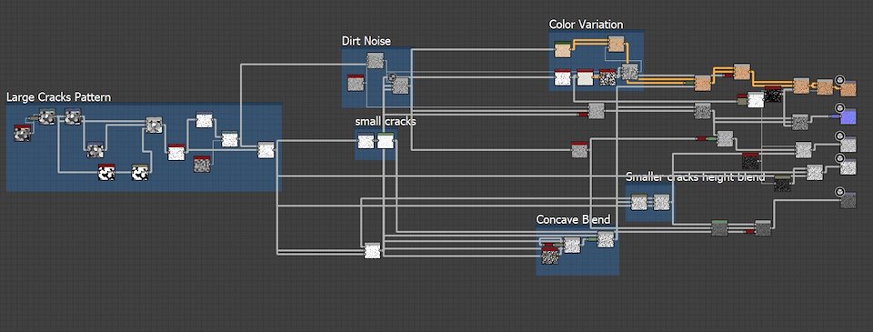Click the bottommost dark gray output node

(848, 200)
